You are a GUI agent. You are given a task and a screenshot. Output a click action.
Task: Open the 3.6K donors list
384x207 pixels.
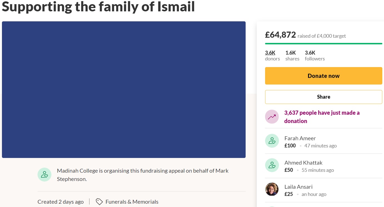(x=270, y=53)
